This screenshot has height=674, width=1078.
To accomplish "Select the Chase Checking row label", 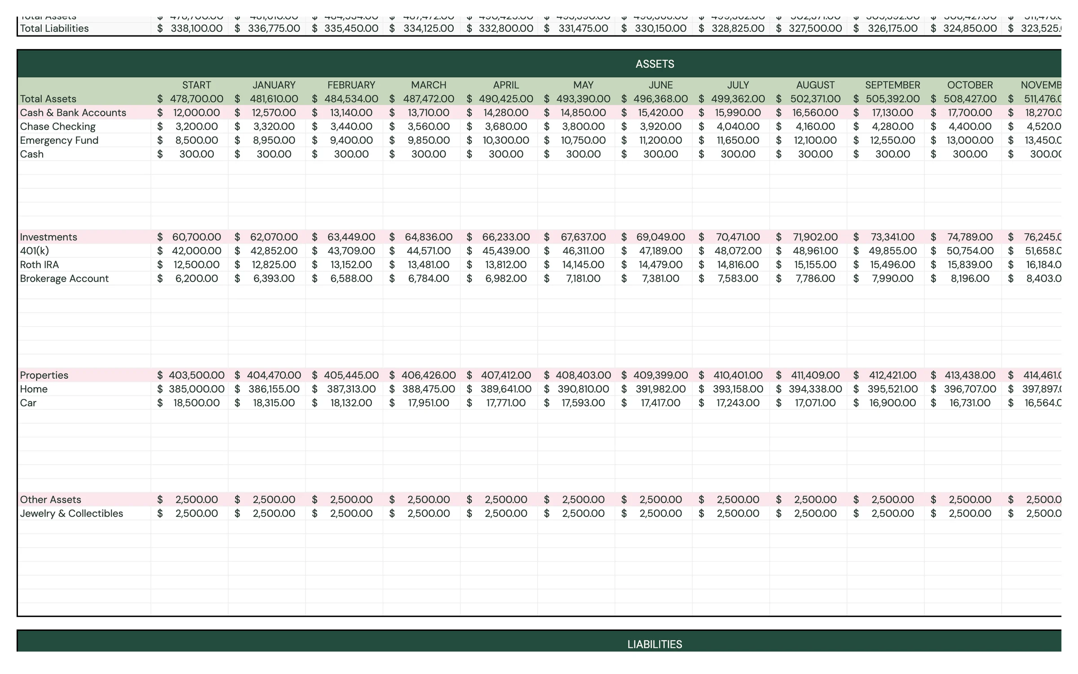I will tap(57, 127).
